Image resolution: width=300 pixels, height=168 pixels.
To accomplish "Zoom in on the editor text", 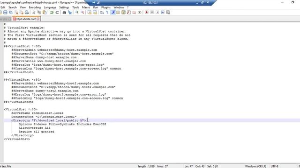I will [x=77, y=13].
